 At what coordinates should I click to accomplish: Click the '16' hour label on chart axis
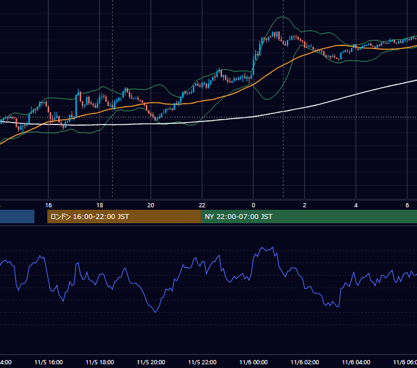click(48, 205)
